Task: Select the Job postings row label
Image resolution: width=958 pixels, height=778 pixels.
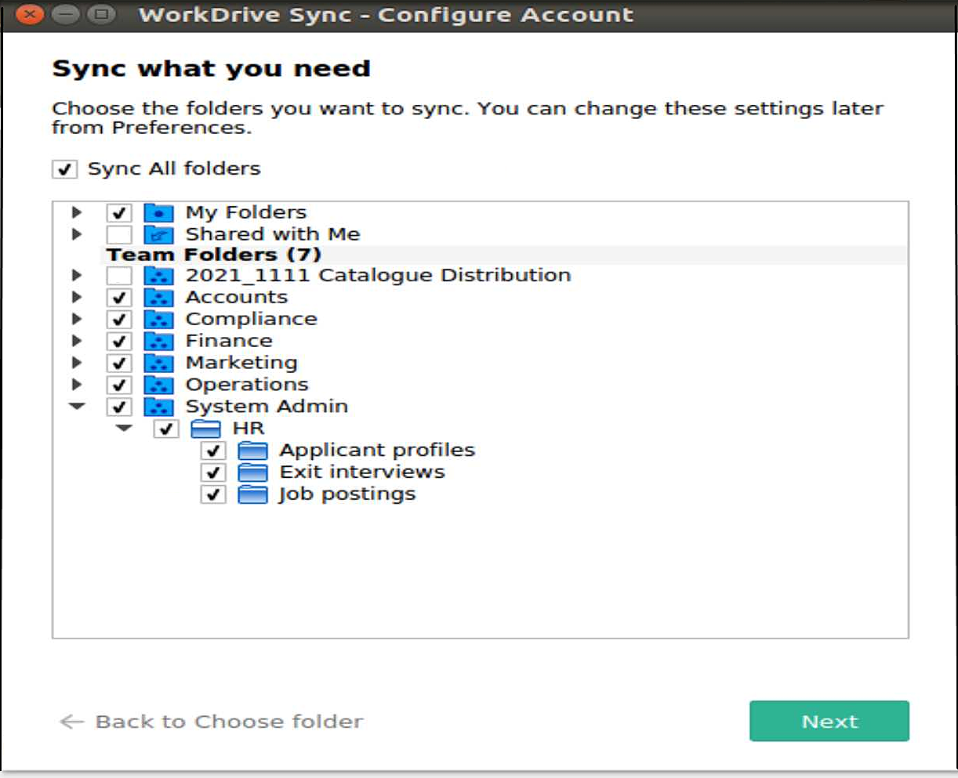Action: coord(347,494)
